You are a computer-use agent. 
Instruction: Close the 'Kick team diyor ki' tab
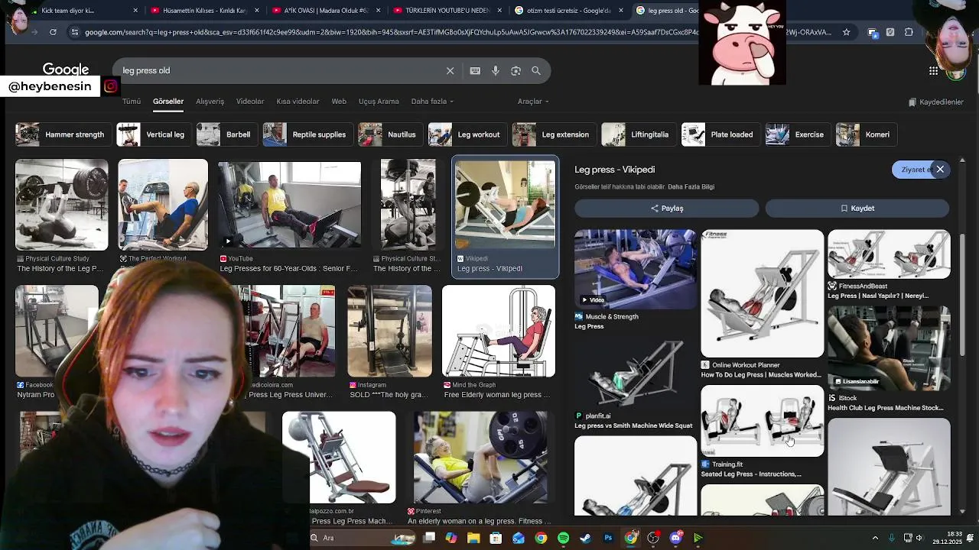(x=135, y=11)
